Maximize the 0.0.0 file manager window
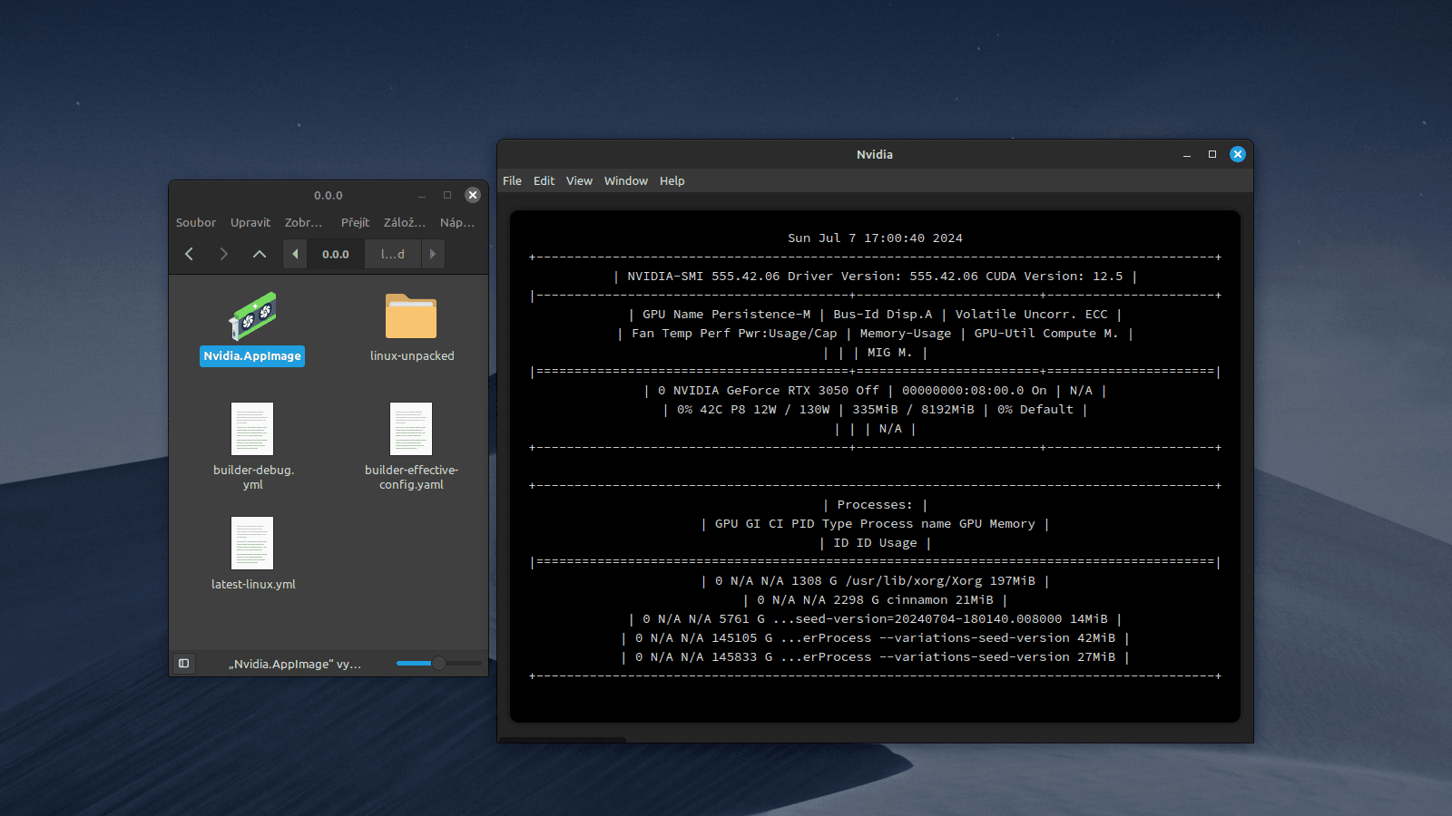Screen dimensions: 1452x816 pos(447,195)
